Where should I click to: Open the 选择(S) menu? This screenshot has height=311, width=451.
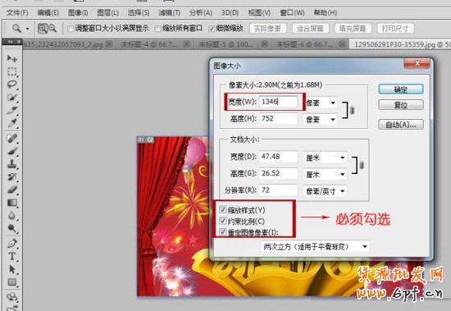139,12
